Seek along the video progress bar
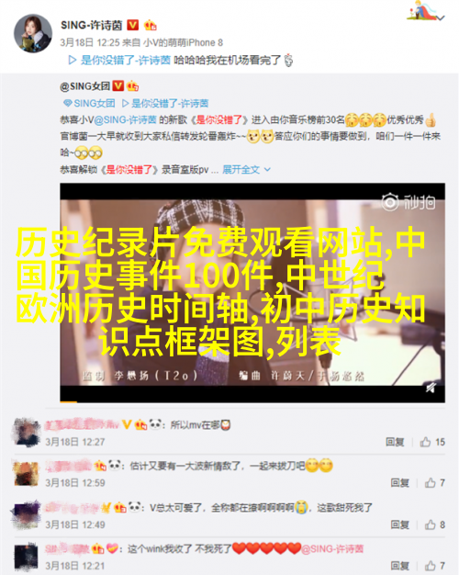The image size is (459, 575). (x=252, y=402)
